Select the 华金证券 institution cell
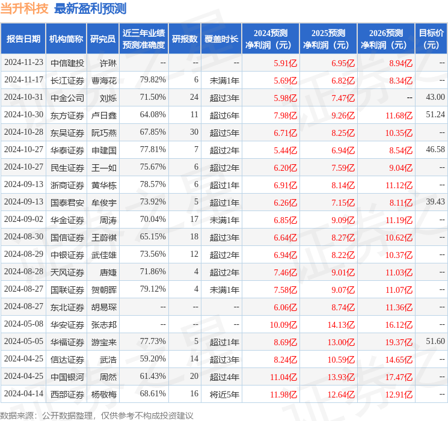The width and height of the screenshot is (448, 421). (67, 220)
